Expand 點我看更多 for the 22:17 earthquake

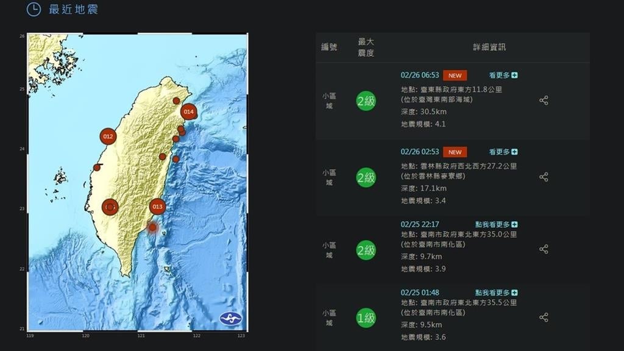(x=497, y=224)
